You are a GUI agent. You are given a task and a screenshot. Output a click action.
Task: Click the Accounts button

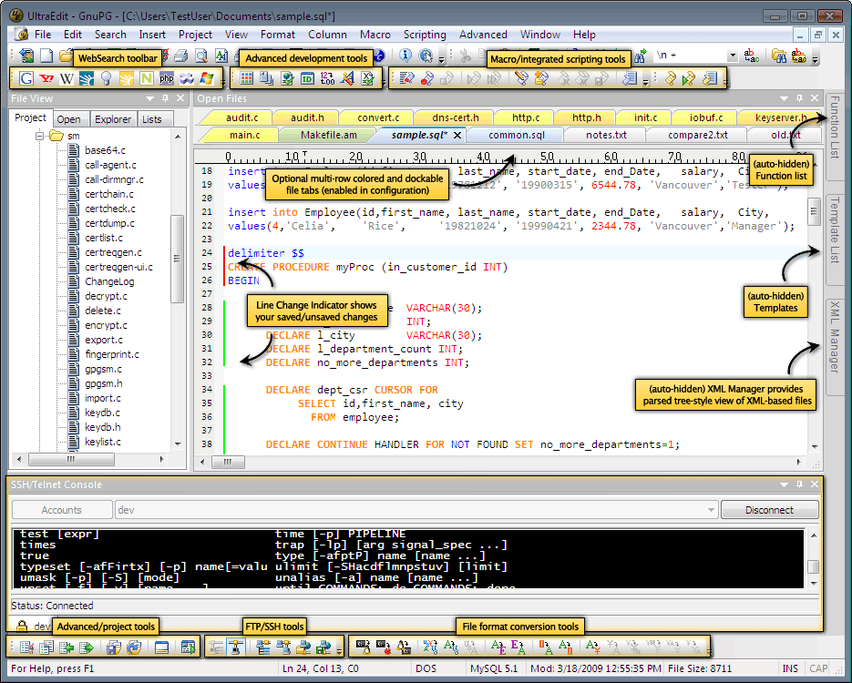pyautogui.click(x=61, y=510)
